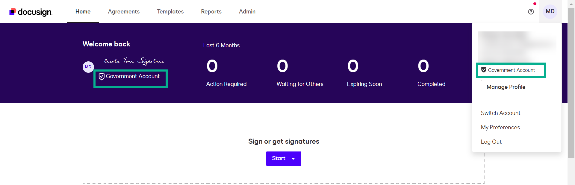Choose Log Out from the profile menu
The width and height of the screenshot is (575, 185).
click(x=491, y=142)
